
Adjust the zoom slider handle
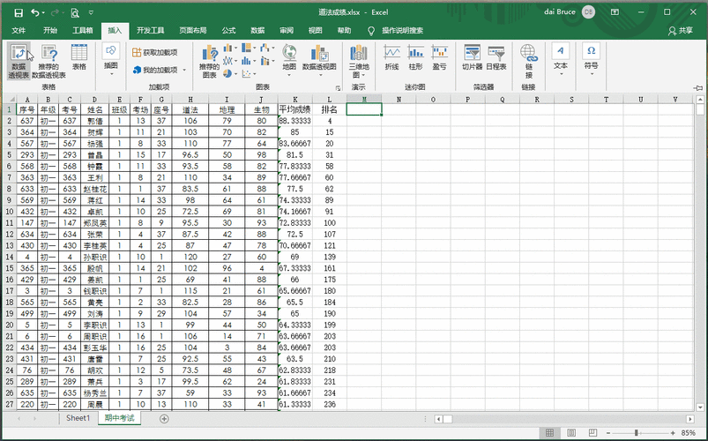(637, 433)
